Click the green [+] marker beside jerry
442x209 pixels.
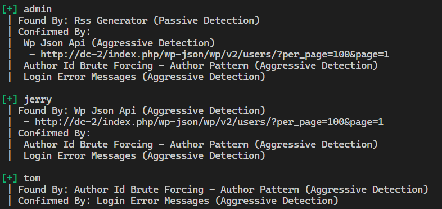pos(10,99)
